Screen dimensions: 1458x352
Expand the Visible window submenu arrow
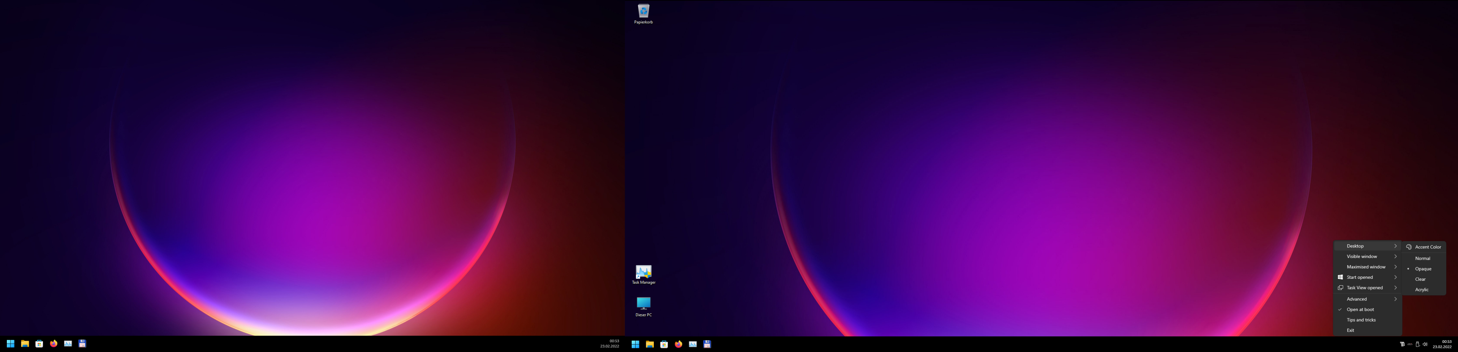pyautogui.click(x=1395, y=256)
